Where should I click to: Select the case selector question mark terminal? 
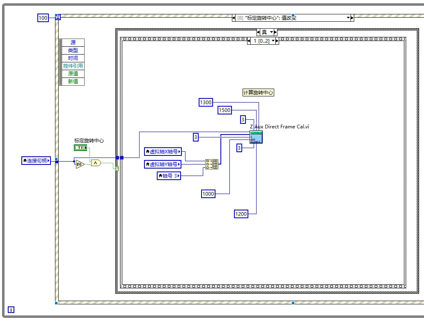(x=117, y=169)
